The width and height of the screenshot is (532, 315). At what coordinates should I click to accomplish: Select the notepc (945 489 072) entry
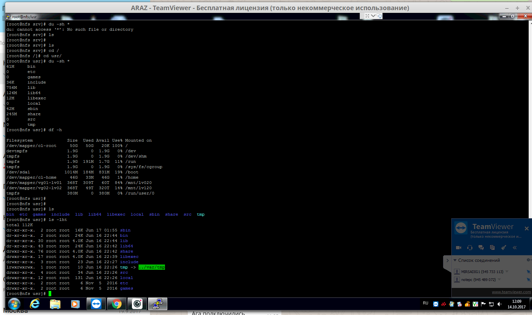[478, 280]
